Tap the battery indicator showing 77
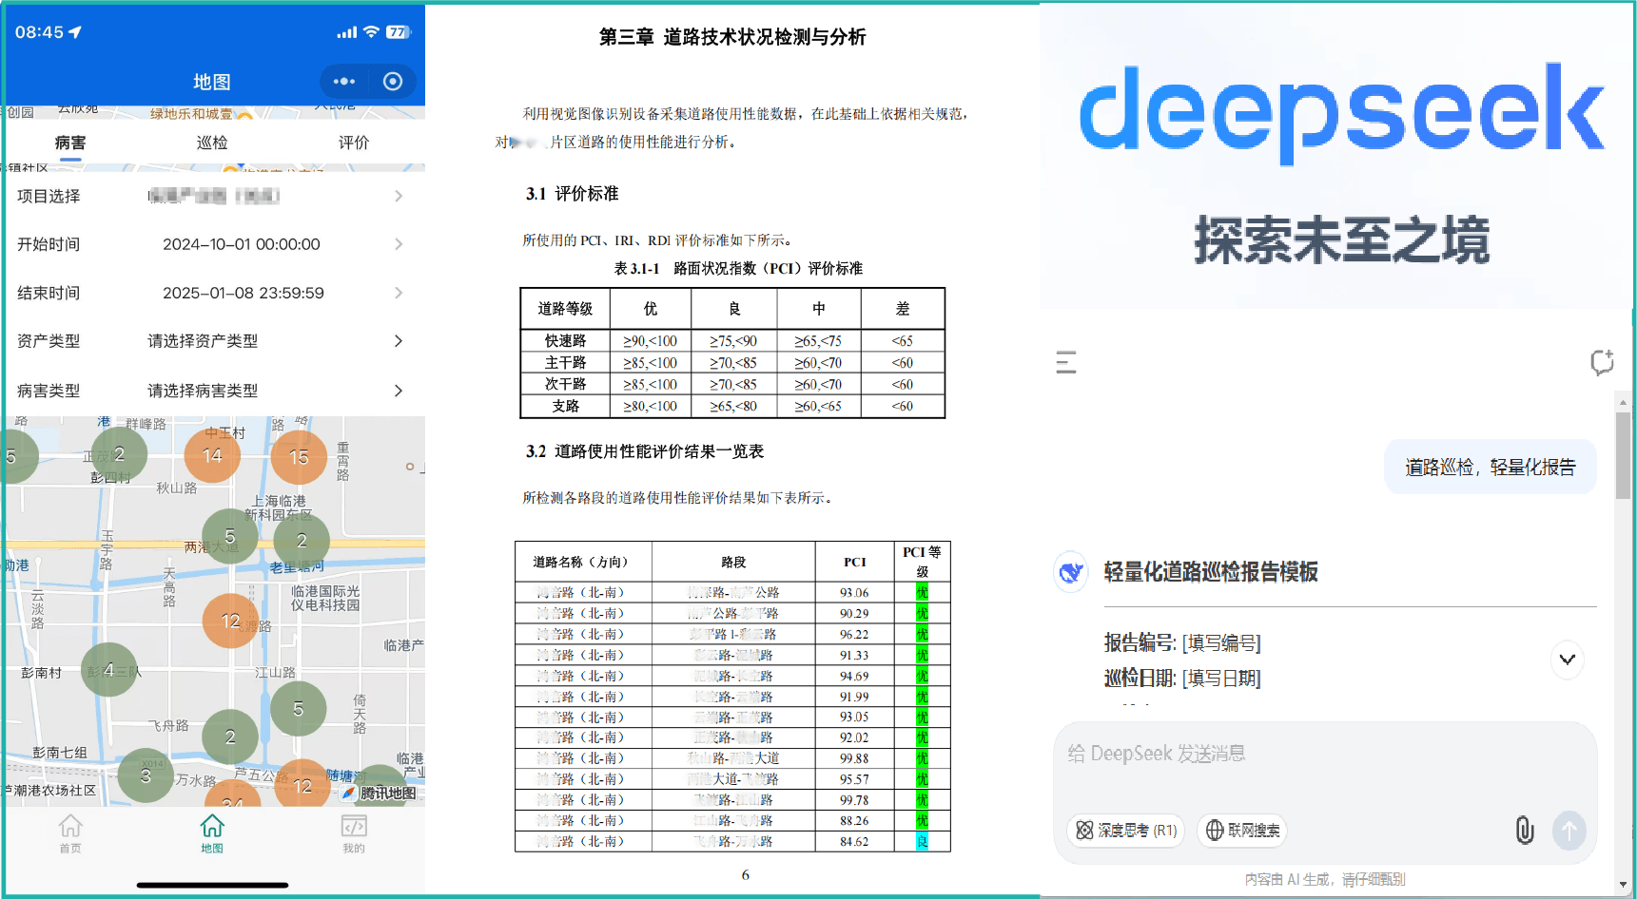The height and width of the screenshot is (899, 1637). pos(398,32)
